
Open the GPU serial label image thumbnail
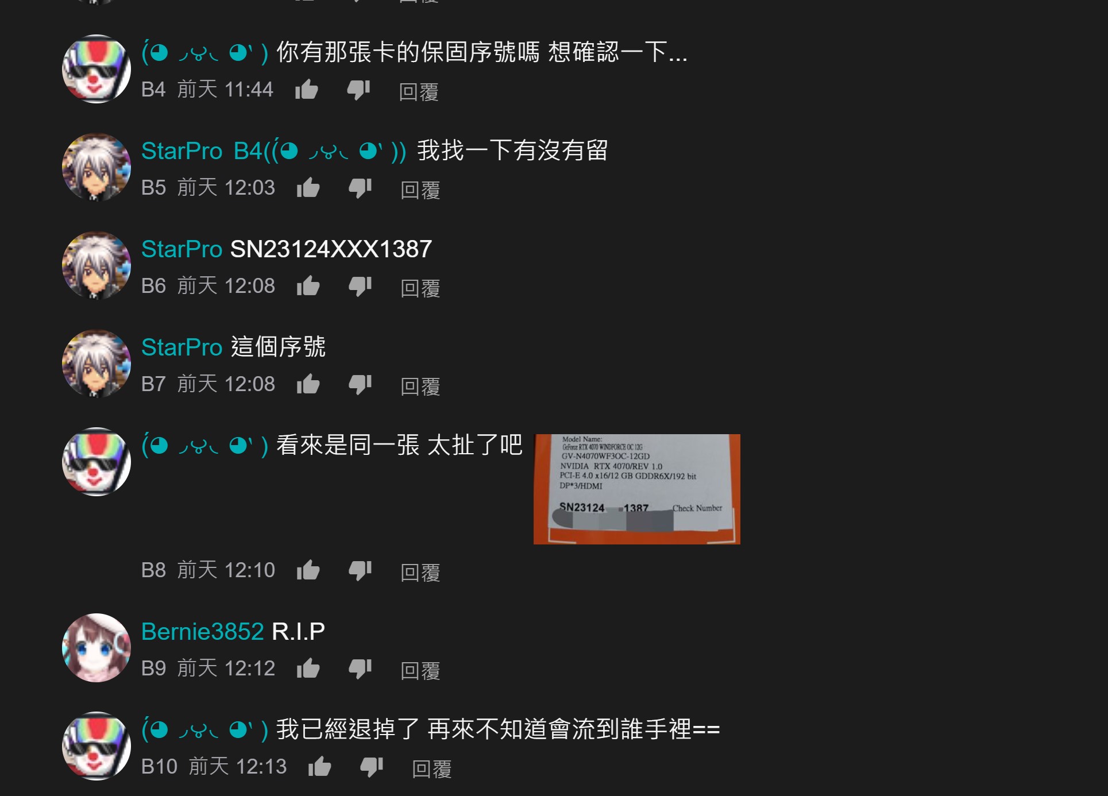[x=637, y=489]
